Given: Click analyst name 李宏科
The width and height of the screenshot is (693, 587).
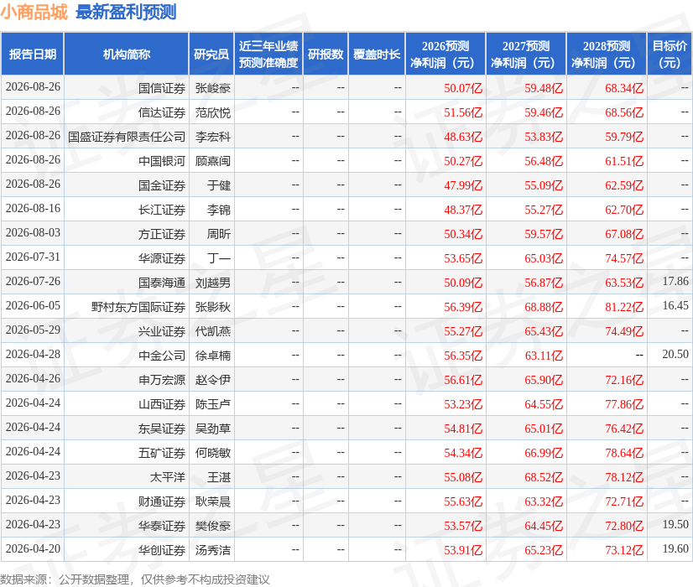Looking at the screenshot, I should [x=213, y=137].
